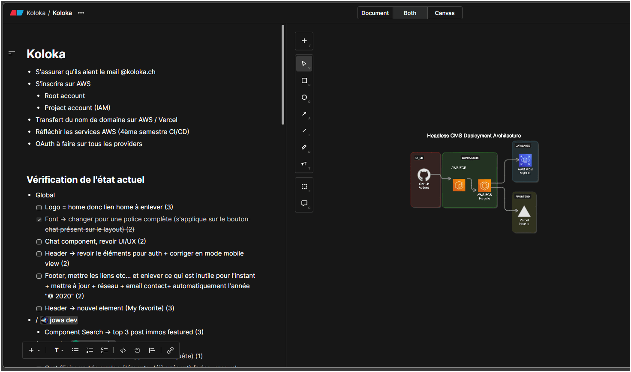Insert hyperlink from format toolbar

click(x=170, y=350)
